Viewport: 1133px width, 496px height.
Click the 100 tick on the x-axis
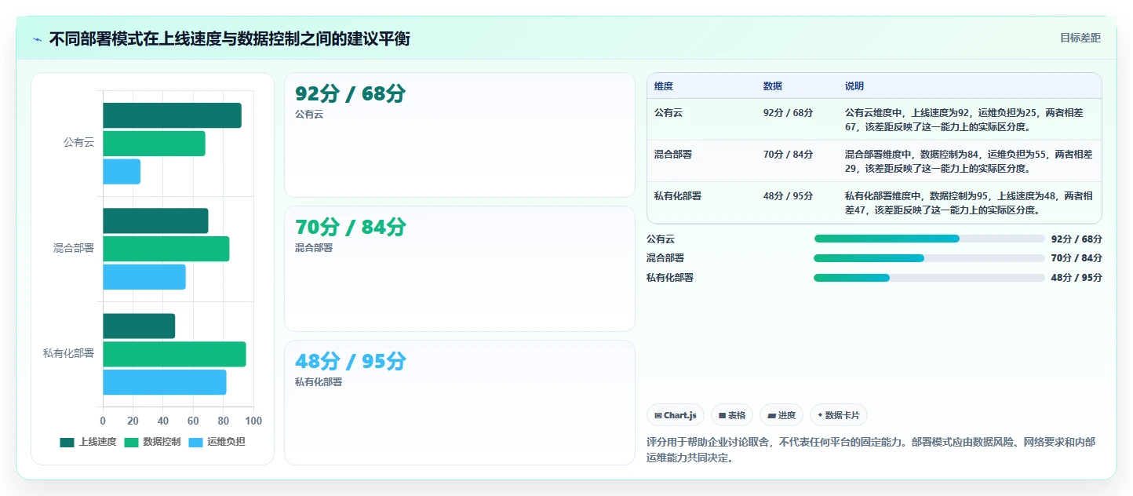pyautogui.click(x=253, y=421)
